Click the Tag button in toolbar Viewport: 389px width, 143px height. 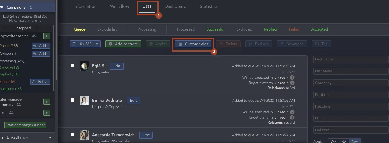click(321, 44)
